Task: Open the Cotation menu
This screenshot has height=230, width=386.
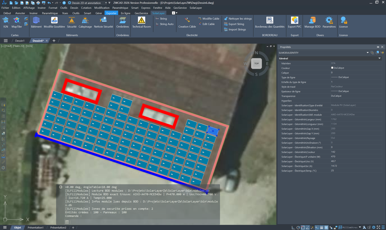Action: [86, 8]
